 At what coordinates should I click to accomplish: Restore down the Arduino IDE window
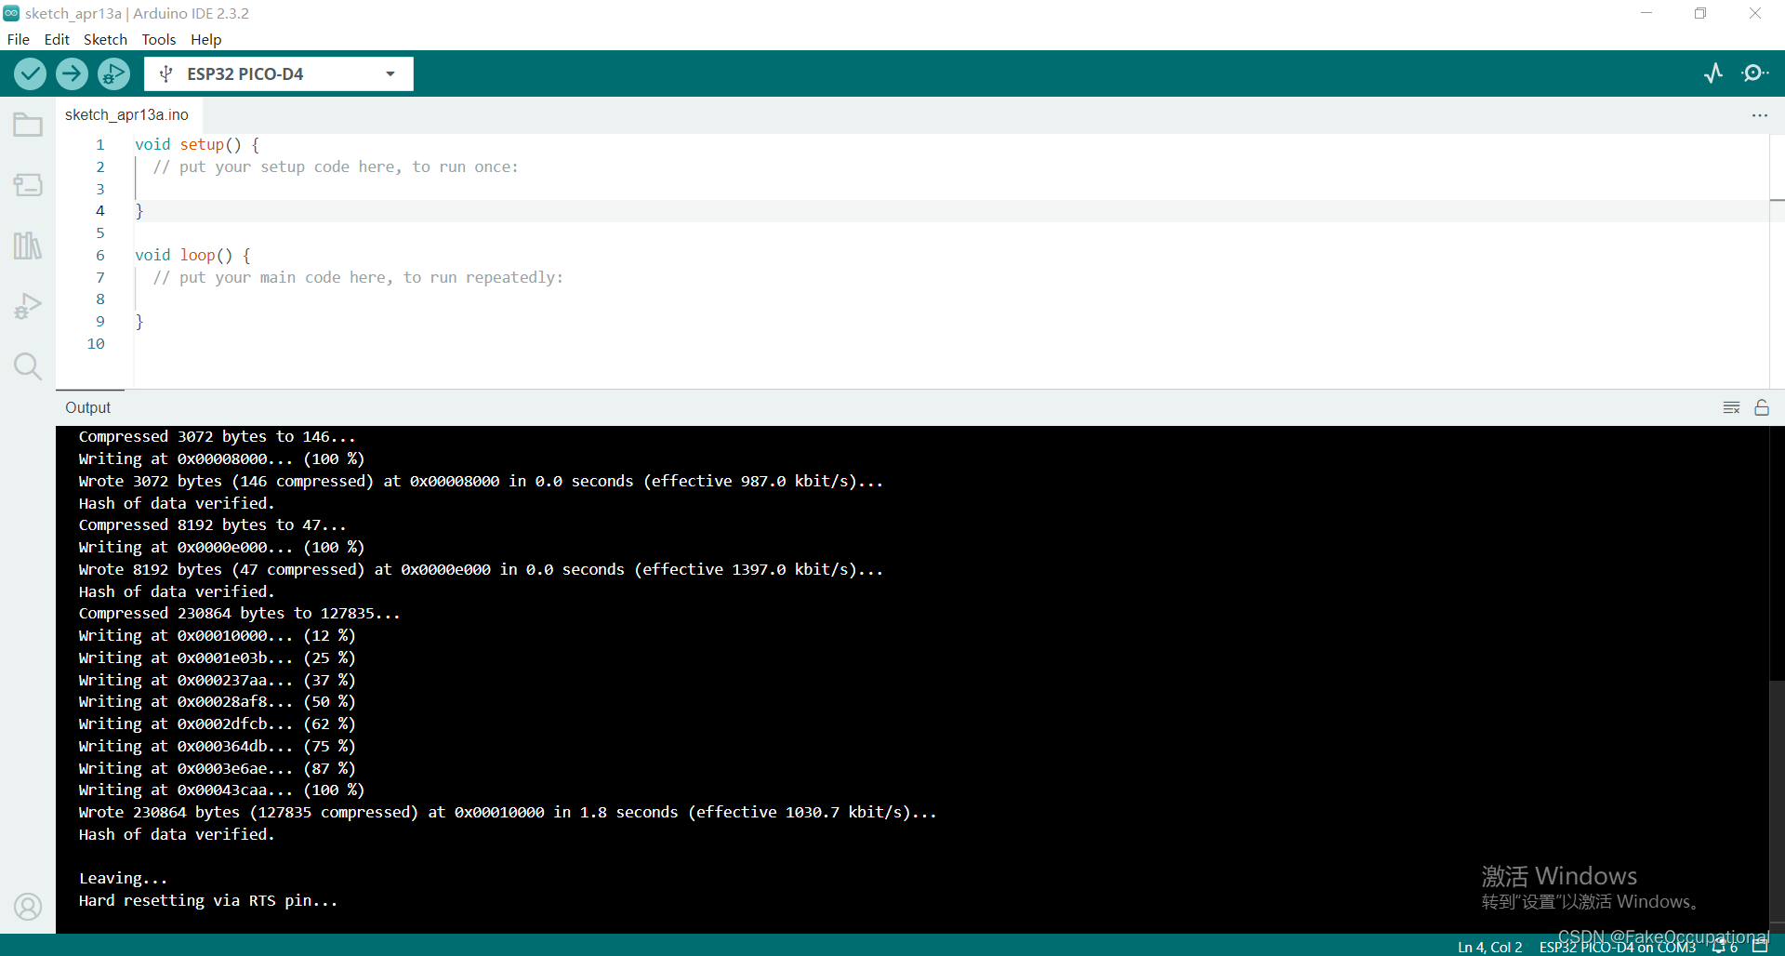click(x=1700, y=13)
